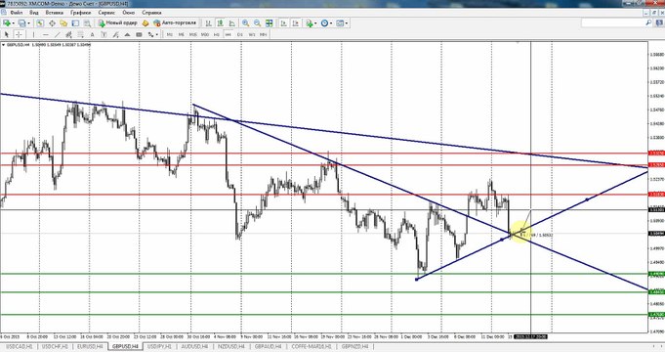The image size is (665, 352).
Task: Open the COFFE-MAR16,H1 chart tab
Action: coord(312,346)
